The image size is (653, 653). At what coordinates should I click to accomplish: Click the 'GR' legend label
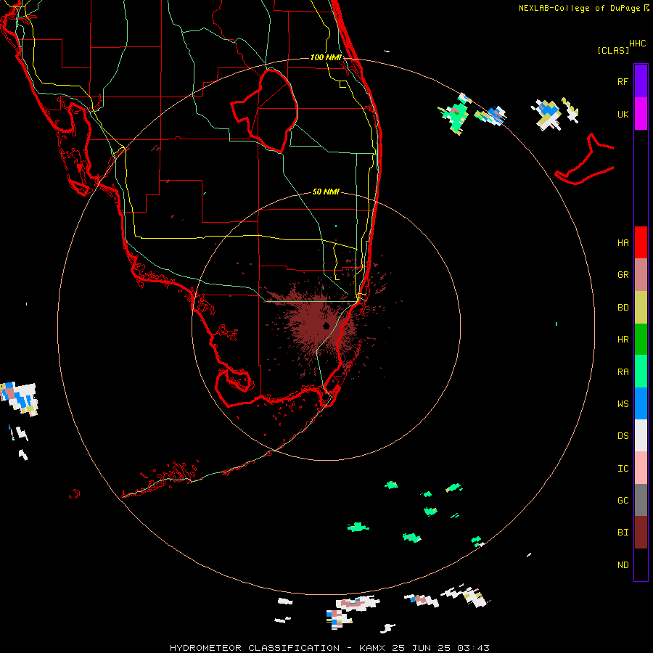click(x=623, y=275)
